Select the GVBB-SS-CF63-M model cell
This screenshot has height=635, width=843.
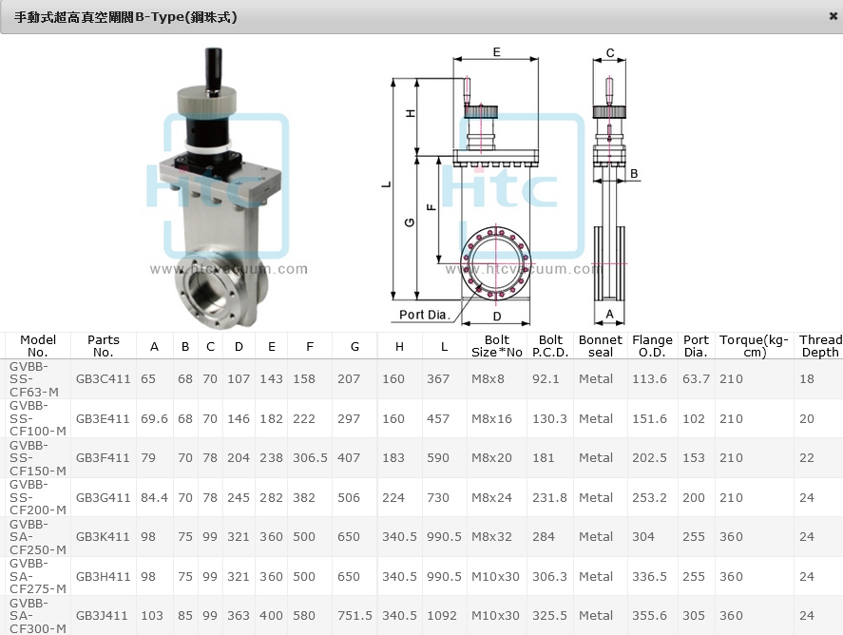35,378
